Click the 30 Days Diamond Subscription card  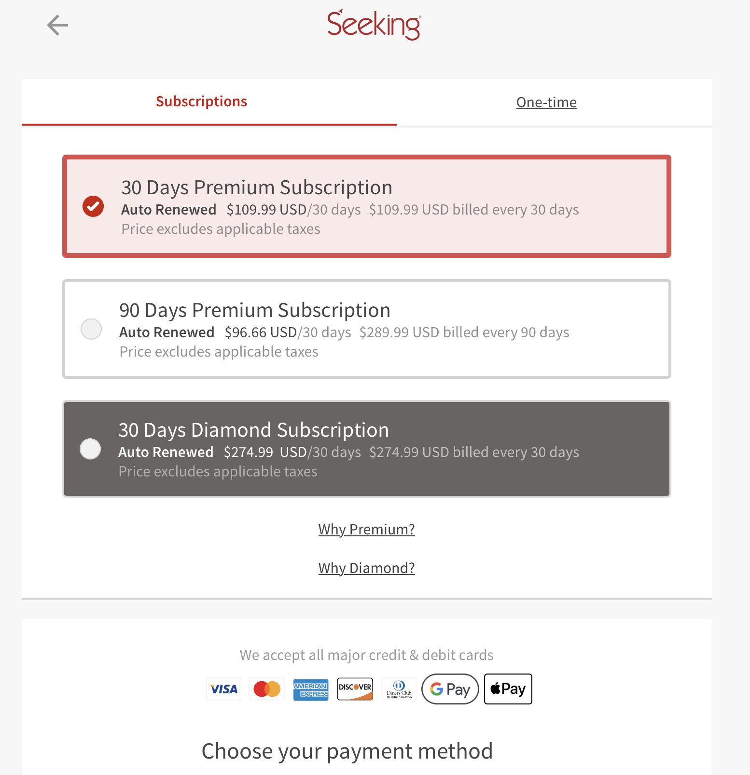click(x=367, y=449)
